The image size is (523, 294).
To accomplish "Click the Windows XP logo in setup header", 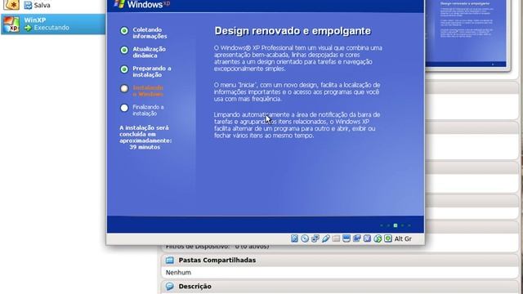I will pyautogui.click(x=141, y=4).
